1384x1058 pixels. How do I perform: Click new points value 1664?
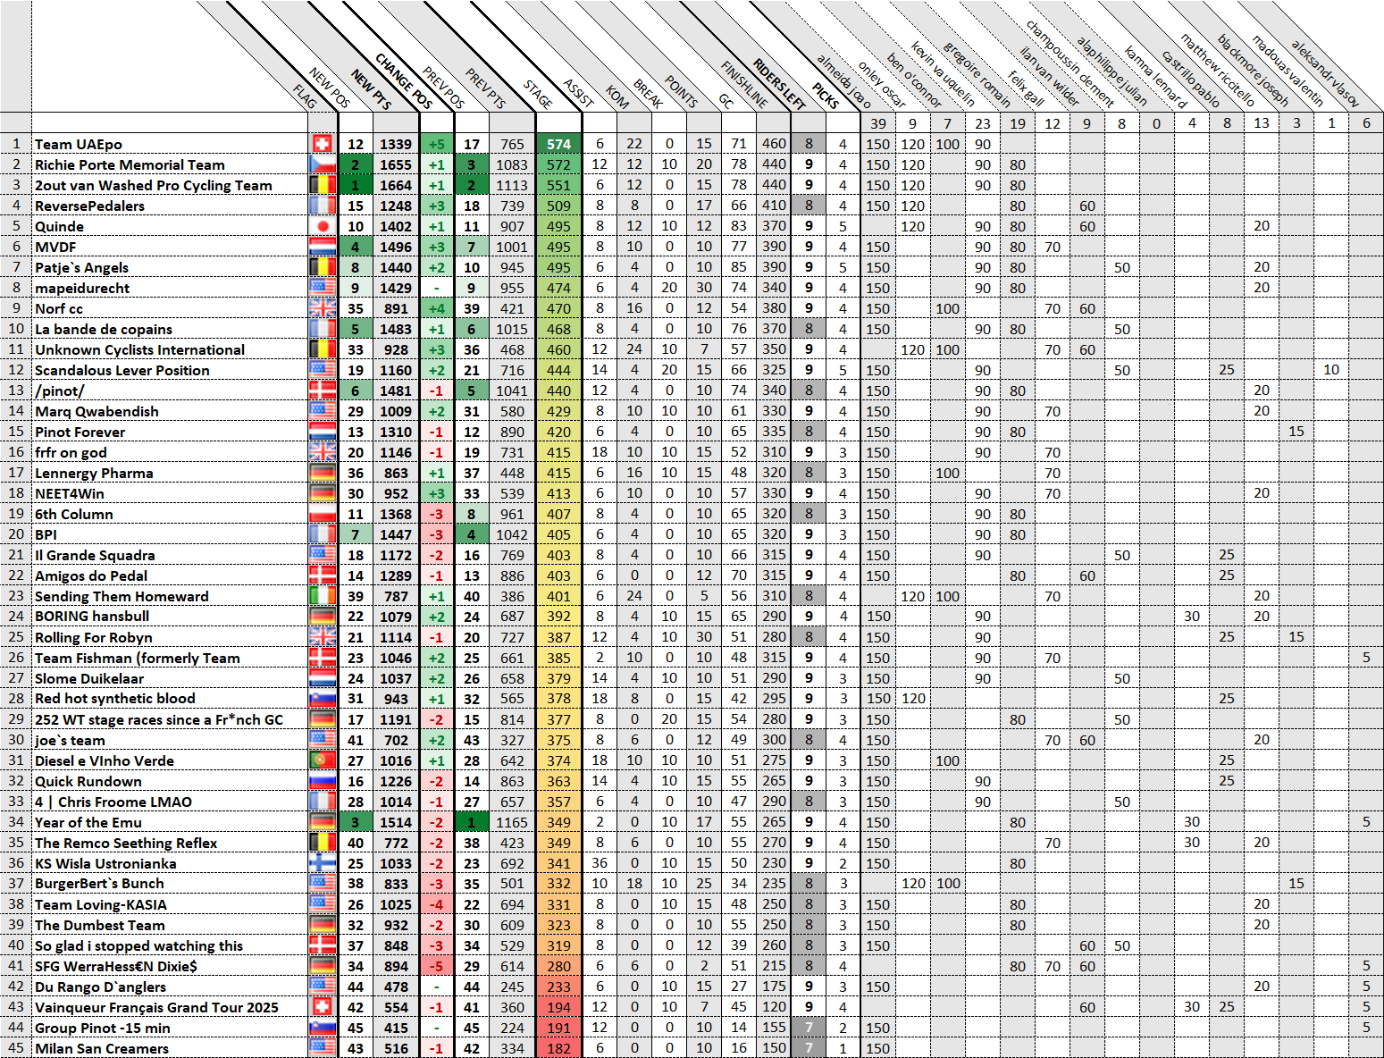pyautogui.click(x=396, y=185)
